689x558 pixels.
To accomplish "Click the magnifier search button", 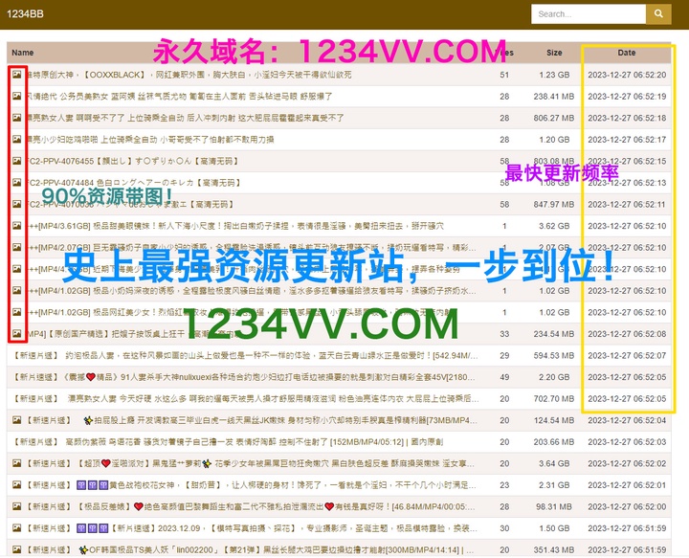I will tap(658, 14).
